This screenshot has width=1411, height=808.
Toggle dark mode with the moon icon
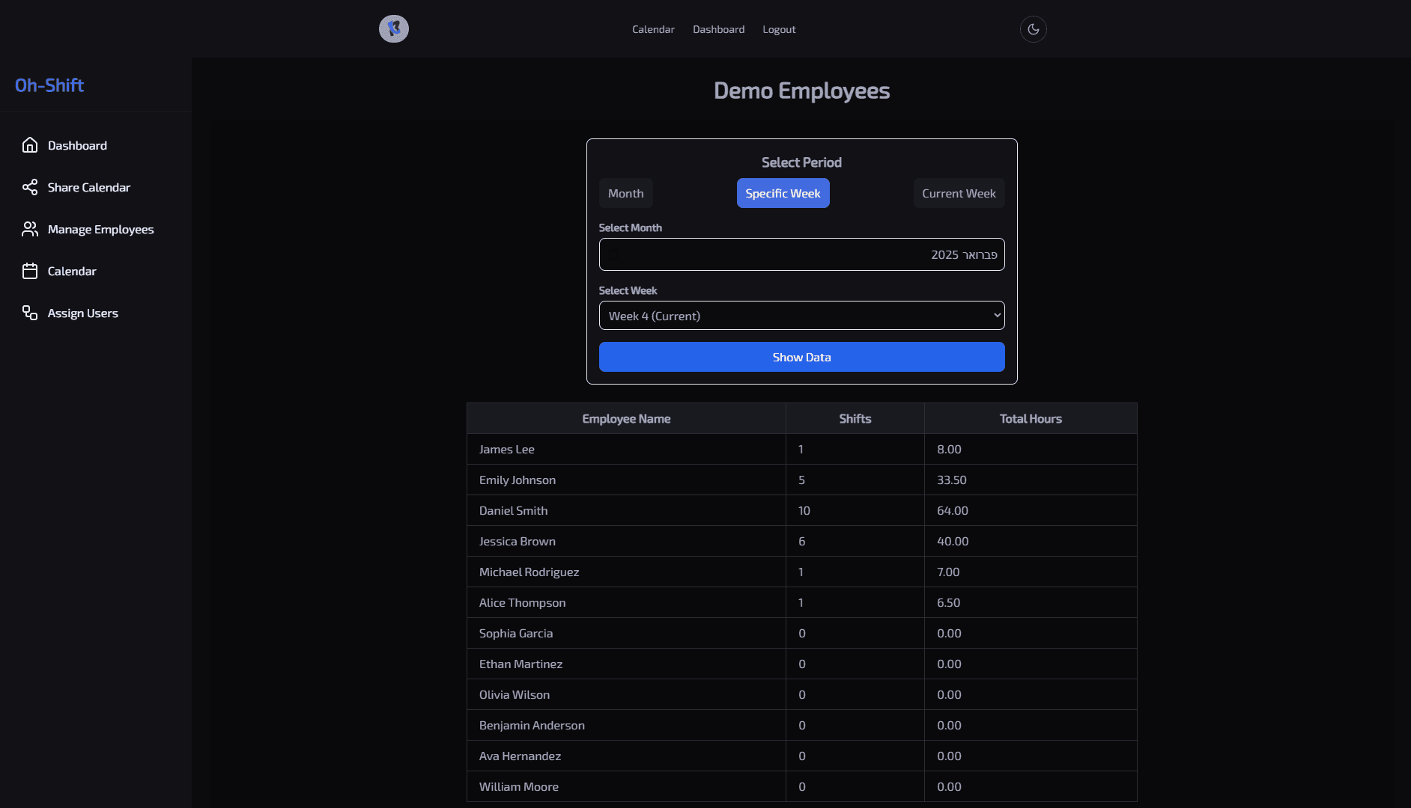[1033, 29]
